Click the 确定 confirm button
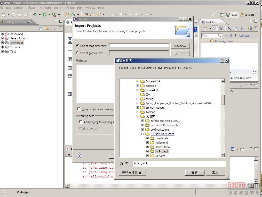The image size is (262, 197). point(195,173)
